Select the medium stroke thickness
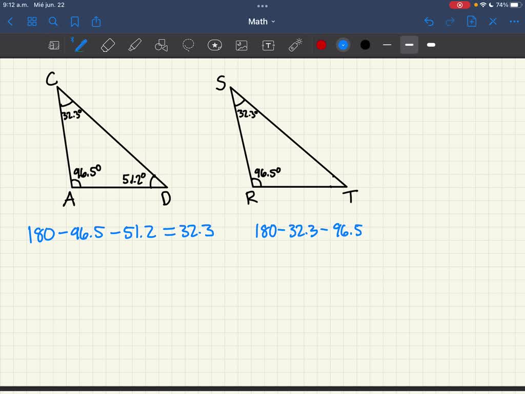 409,45
